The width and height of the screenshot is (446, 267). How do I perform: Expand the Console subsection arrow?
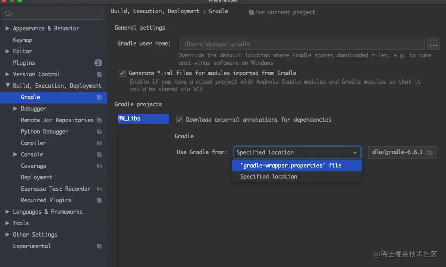tap(15, 154)
